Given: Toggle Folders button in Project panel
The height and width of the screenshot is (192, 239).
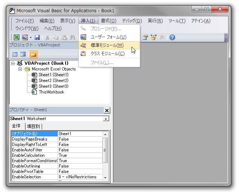Looking at the screenshot, I should click(34, 54).
